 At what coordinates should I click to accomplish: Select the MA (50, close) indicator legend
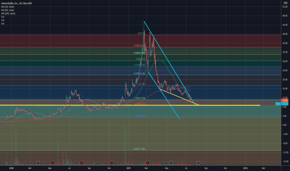click(x=7, y=10)
